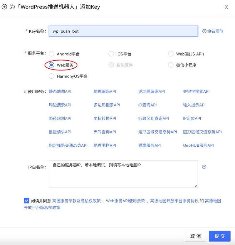The width and height of the screenshot is (235, 245).
Task: Select the Web服务 radio button
Action: (x=51, y=65)
